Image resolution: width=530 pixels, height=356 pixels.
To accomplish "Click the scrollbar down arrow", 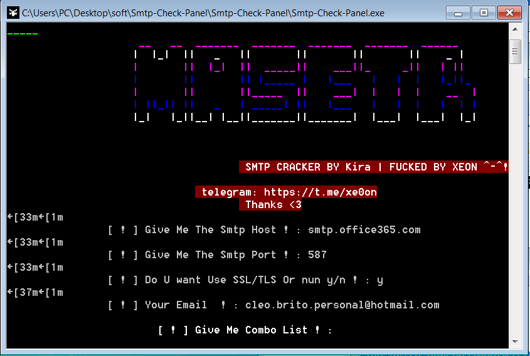I will point(515,342).
